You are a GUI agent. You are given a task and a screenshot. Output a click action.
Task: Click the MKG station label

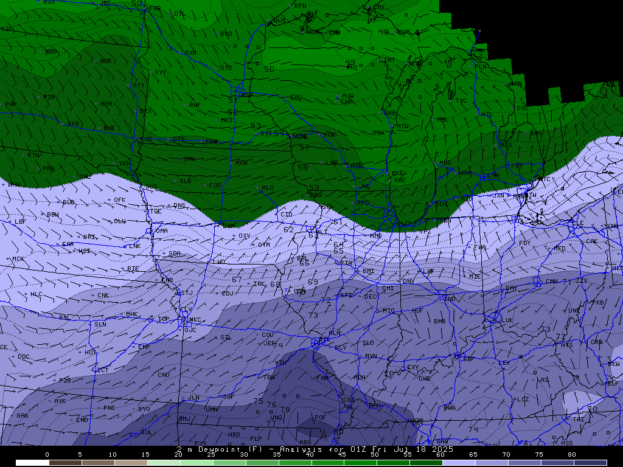point(445,163)
